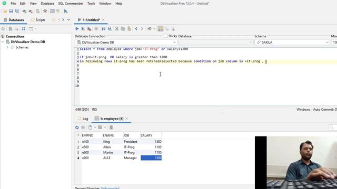Open the Help menu
Viewport: 337px width, 189px height.
click(118, 4)
